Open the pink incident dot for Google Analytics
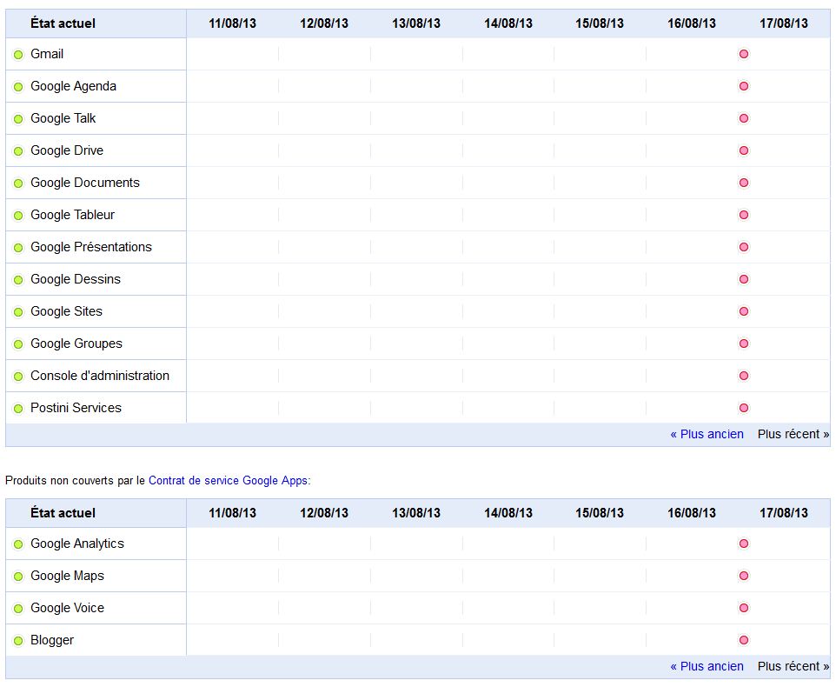 coord(744,544)
